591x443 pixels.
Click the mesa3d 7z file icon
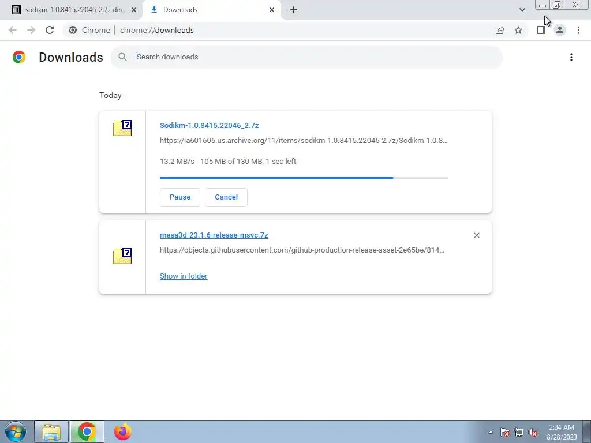point(122,256)
